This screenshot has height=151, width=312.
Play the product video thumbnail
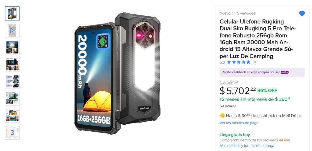[x=12, y=30]
